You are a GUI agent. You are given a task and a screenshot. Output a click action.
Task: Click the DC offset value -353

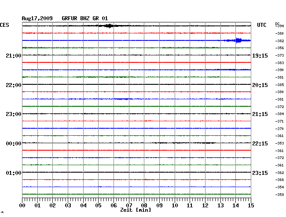coord(279,143)
